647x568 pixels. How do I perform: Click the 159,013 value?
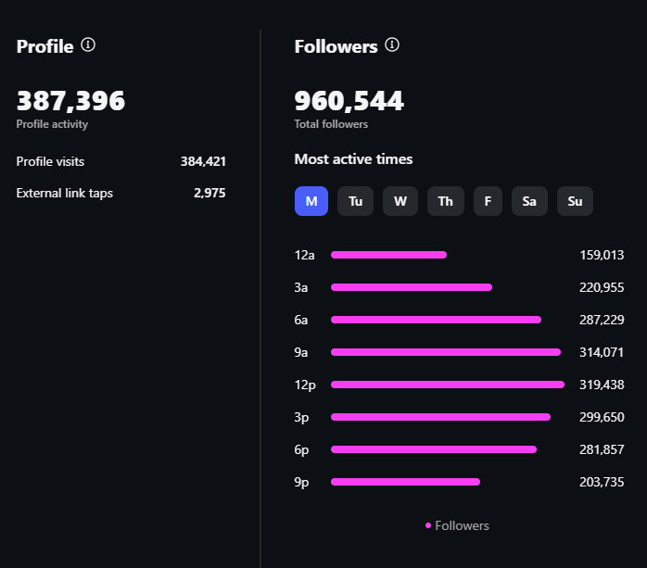coord(602,255)
